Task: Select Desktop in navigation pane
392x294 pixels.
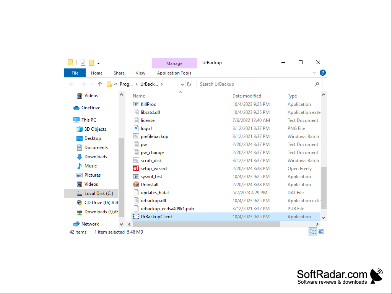Action: tap(89, 138)
